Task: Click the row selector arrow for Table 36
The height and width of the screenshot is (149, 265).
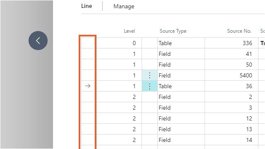Action: (x=88, y=86)
